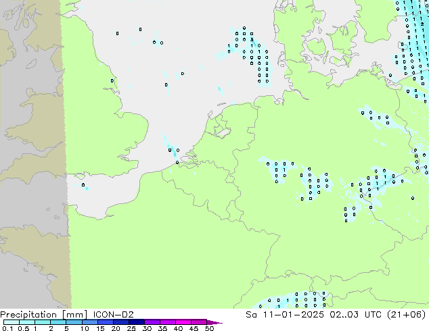Select the 20–25 mm dark blue swatch
Image resolution: width=429 pixels, height=331 pixels.
[x=121, y=322]
